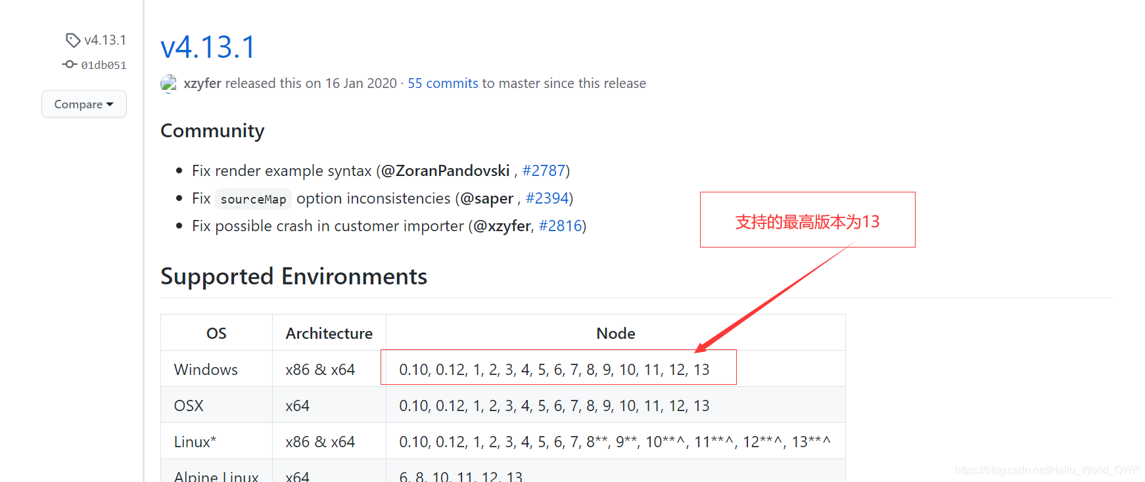Click xzyfer's avatar image

point(169,83)
